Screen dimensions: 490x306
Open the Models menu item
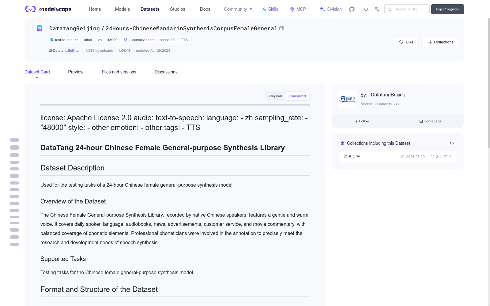click(123, 9)
